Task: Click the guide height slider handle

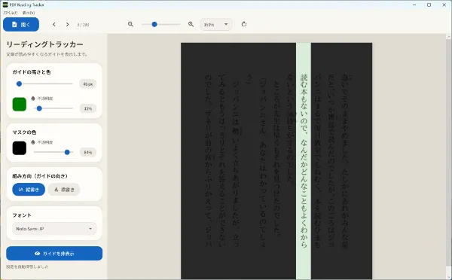Action: pyautogui.click(x=19, y=84)
